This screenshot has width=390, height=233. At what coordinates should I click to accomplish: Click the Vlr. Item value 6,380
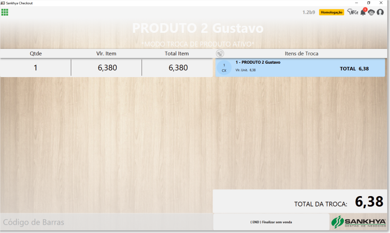click(107, 68)
